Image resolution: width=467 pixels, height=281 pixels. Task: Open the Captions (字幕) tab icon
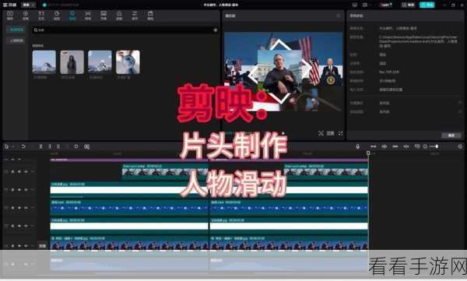(x=104, y=16)
